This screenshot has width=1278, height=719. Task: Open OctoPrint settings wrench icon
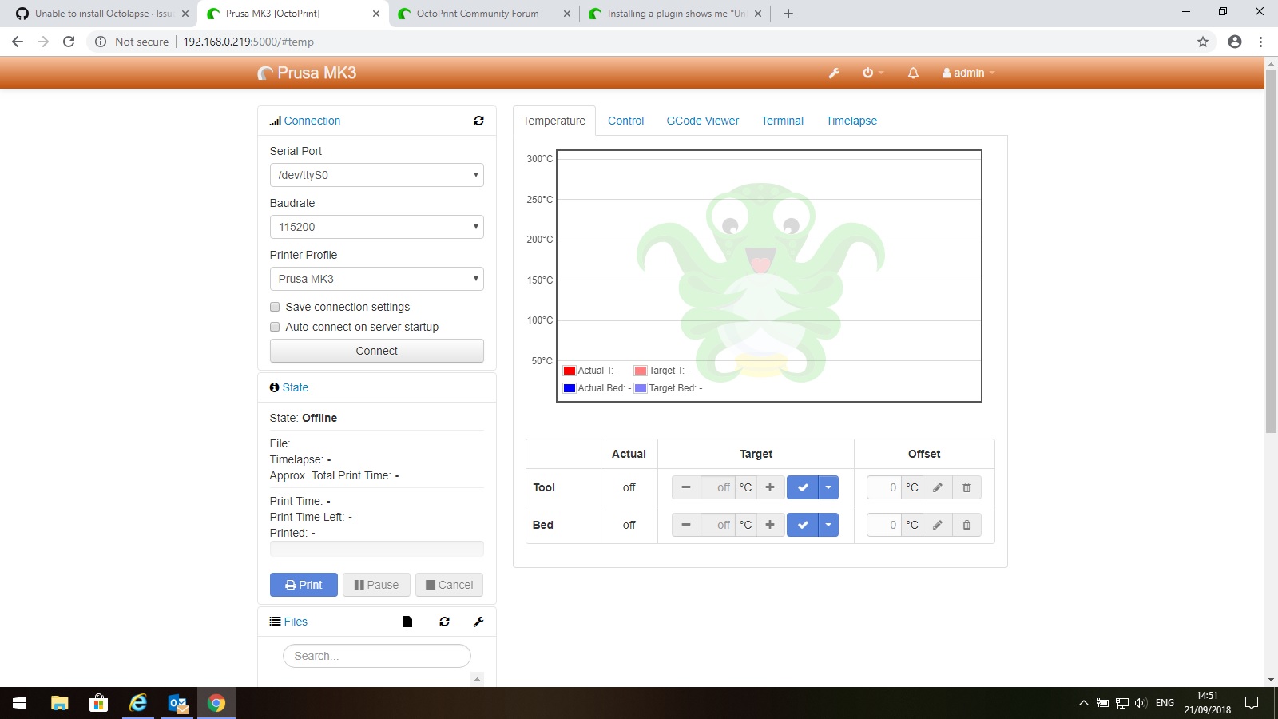834,73
